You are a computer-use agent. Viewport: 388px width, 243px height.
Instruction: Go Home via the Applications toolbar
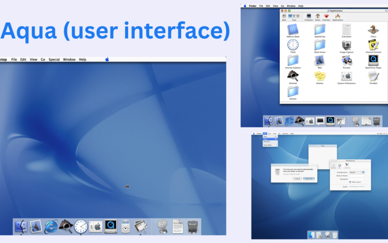(318, 17)
